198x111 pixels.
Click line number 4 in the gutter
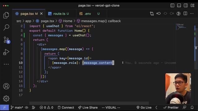click(x=22, y=35)
